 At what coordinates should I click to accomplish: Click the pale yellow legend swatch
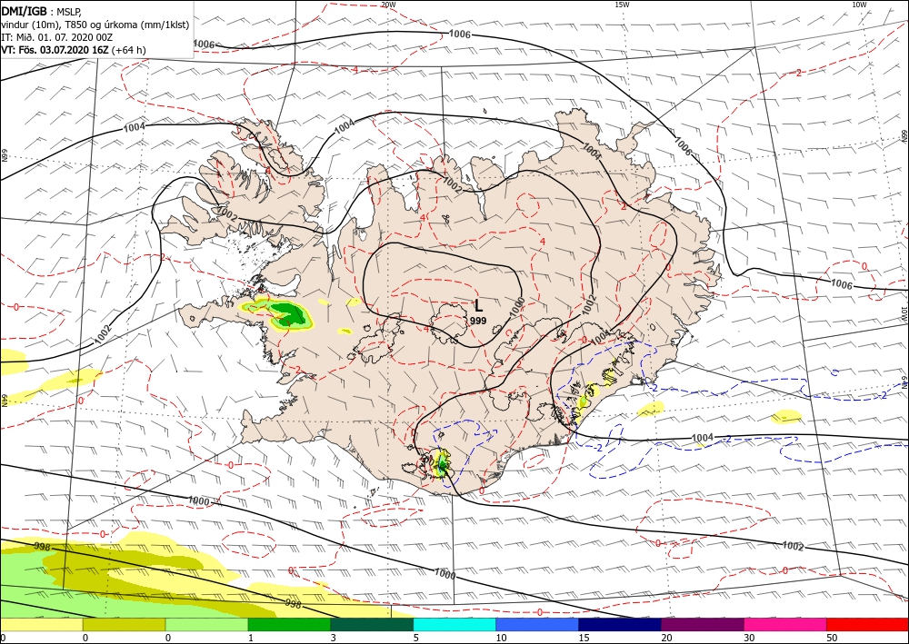coord(41,624)
